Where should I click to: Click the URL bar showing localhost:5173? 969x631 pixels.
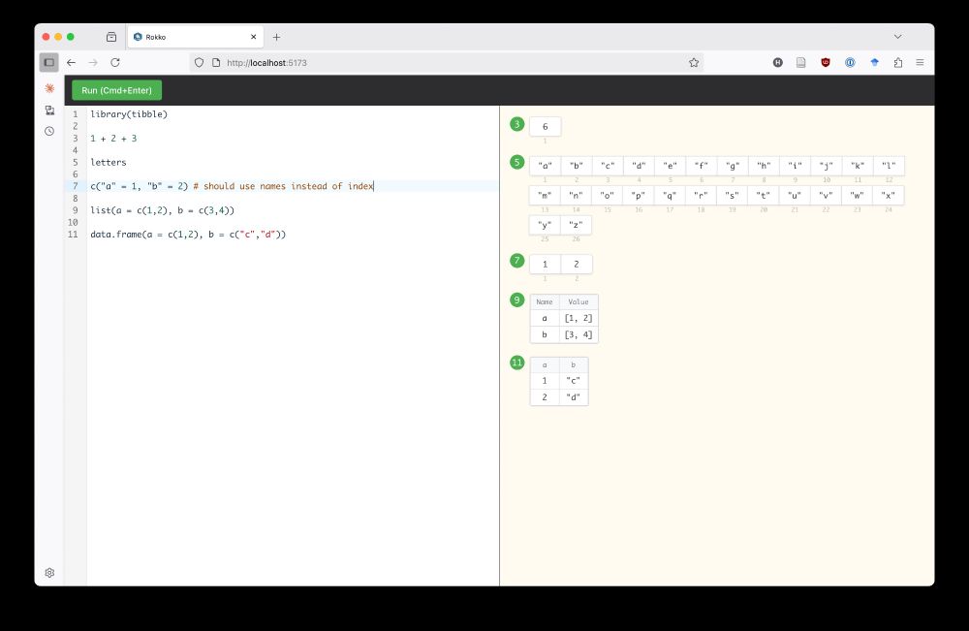click(446, 62)
